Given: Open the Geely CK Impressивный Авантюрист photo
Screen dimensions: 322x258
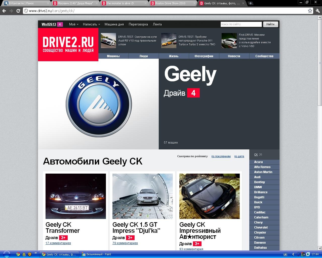Looking at the screenshot, I should pyautogui.click(x=210, y=196).
